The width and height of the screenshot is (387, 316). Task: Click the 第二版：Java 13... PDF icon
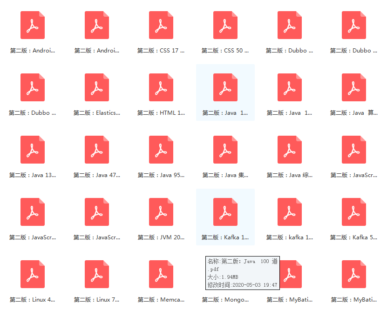click(x=33, y=150)
